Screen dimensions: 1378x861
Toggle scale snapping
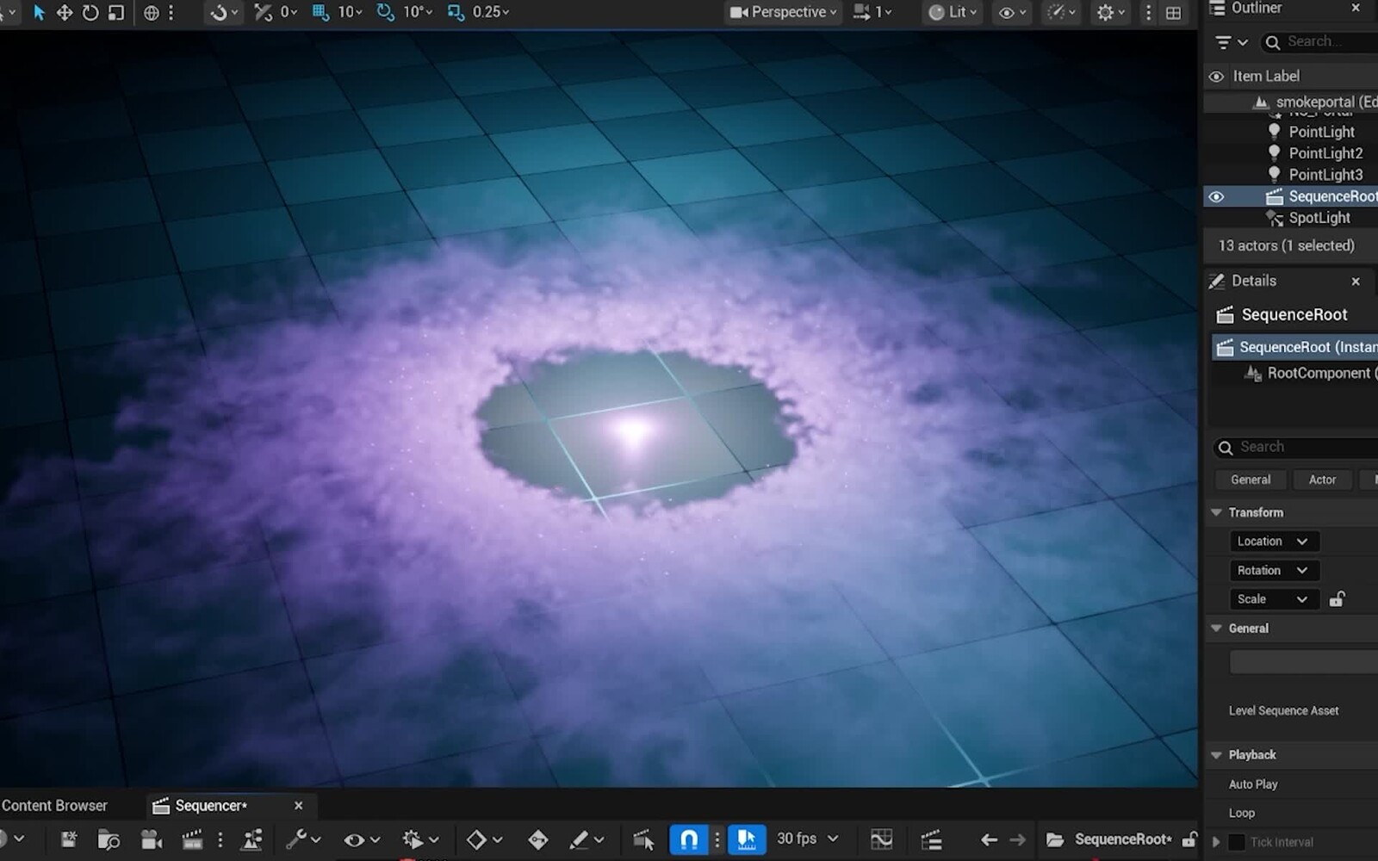click(x=456, y=12)
